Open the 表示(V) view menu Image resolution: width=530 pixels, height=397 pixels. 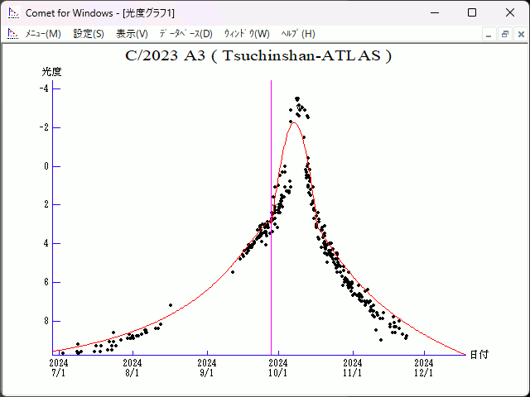(132, 34)
